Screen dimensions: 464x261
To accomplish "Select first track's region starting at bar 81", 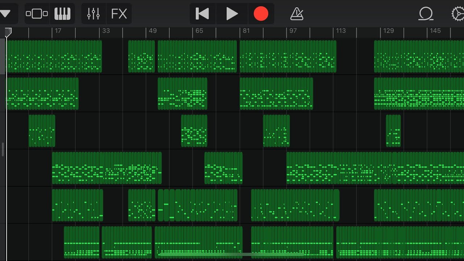I will [x=288, y=56].
